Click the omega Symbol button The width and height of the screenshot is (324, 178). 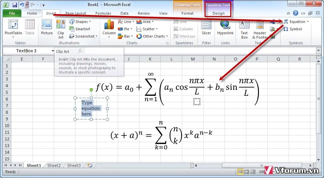(293, 29)
